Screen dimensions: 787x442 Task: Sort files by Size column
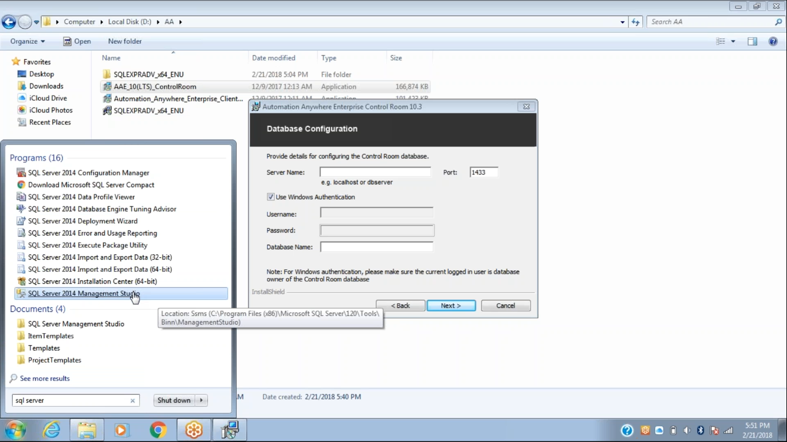tap(396, 58)
